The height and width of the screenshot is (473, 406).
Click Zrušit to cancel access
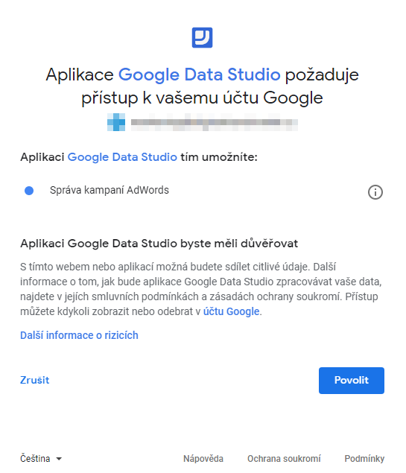pos(35,380)
